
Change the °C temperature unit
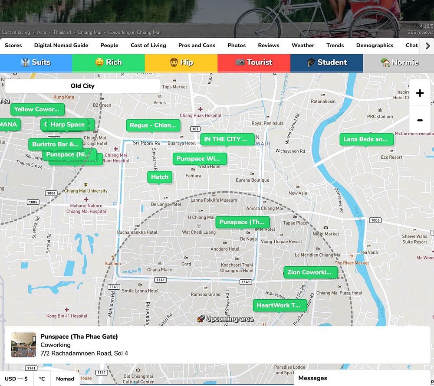[42, 379]
